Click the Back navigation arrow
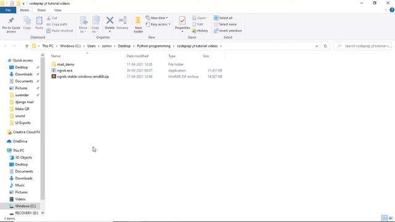The height and width of the screenshot is (222, 395). click(6, 46)
